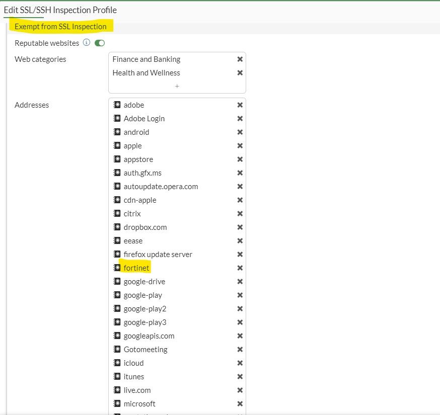Viewport: 440px width, 415px height.
Task: Toggle the Reputable websites switch
Action: click(100, 43)
